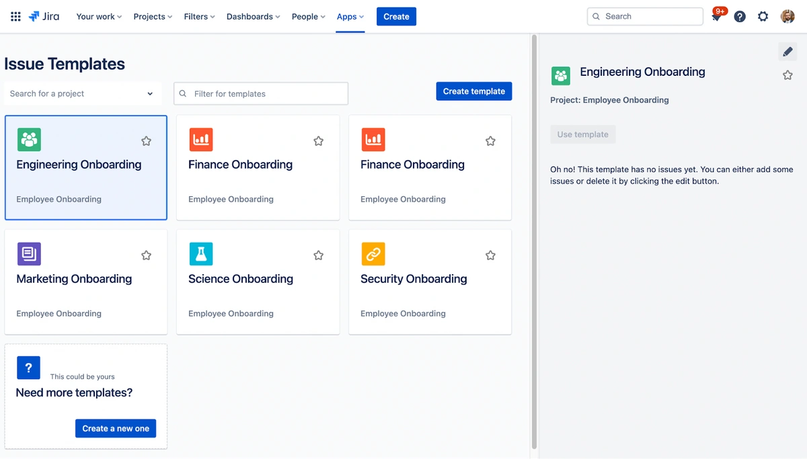Star the template in the details panel
Viewport: 807px width, 459px height.
pos(787,75)
